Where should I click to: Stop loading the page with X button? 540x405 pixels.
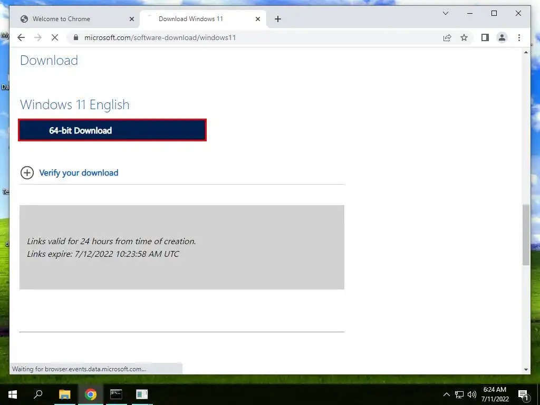coord(55,37)
